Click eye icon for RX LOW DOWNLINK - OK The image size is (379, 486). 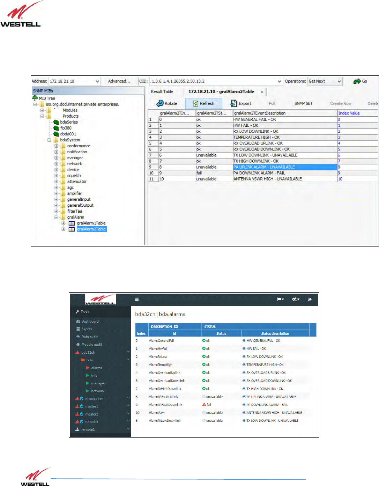tap(244, 356)
